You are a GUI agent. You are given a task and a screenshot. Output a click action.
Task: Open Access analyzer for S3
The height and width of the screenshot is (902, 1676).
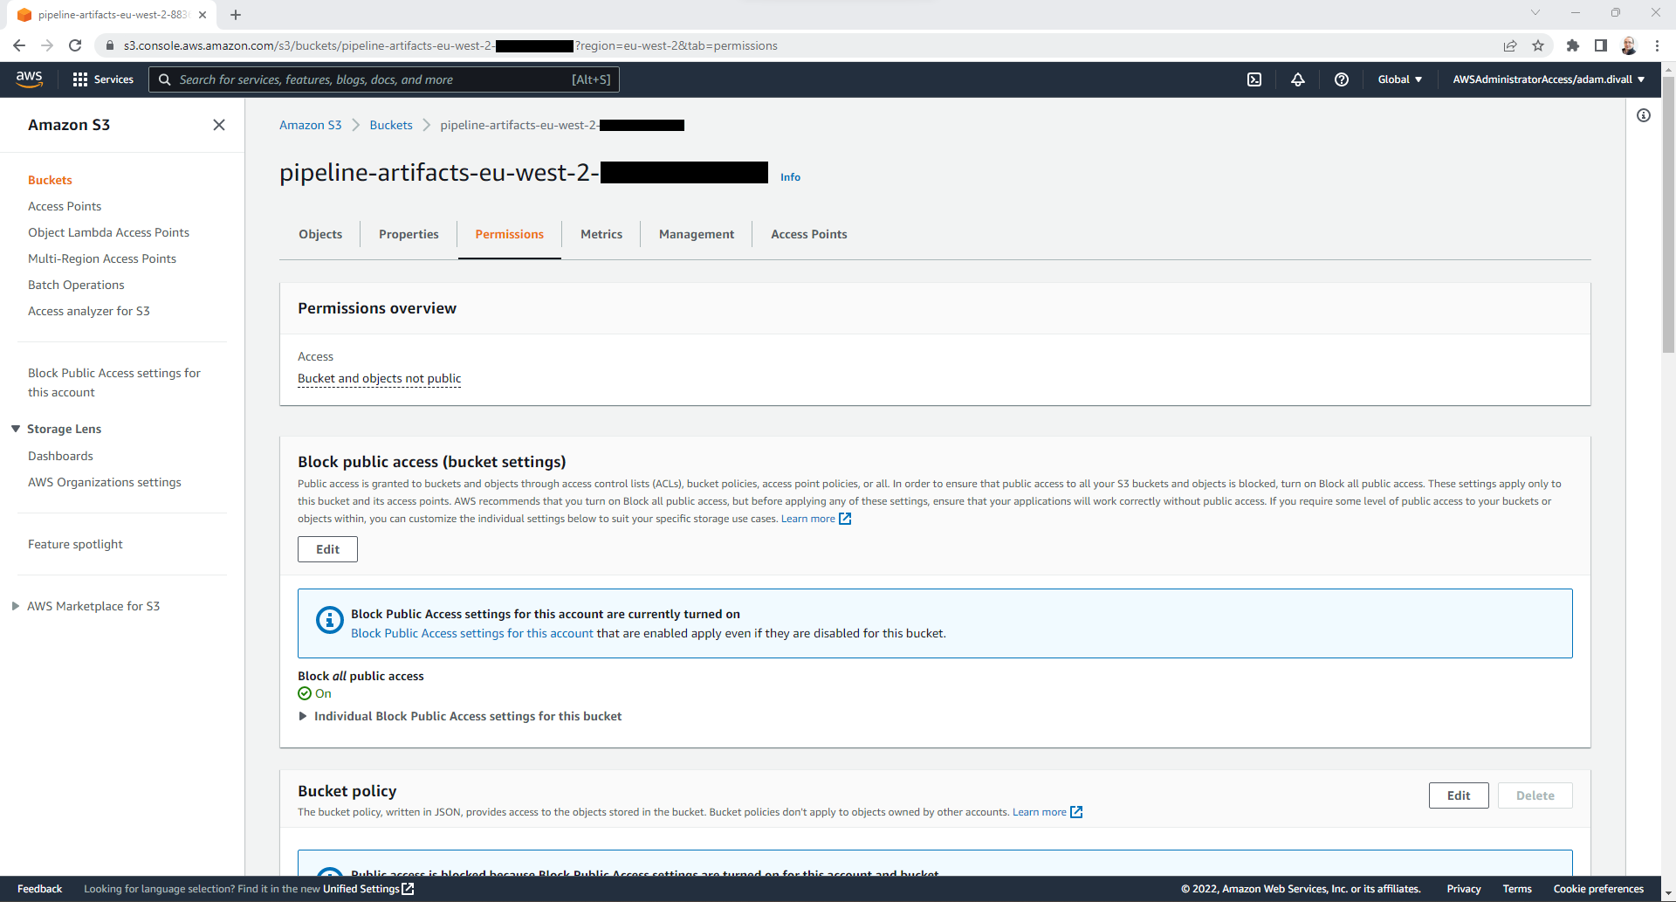[x=89, y=311]
